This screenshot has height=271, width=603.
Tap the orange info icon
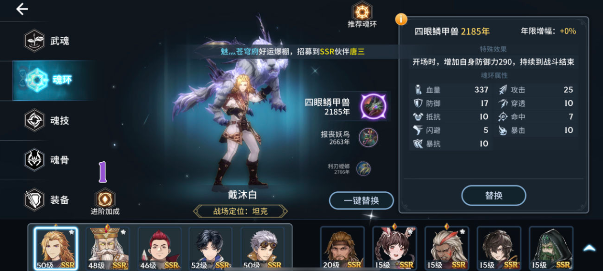click(x=401, y=19)
